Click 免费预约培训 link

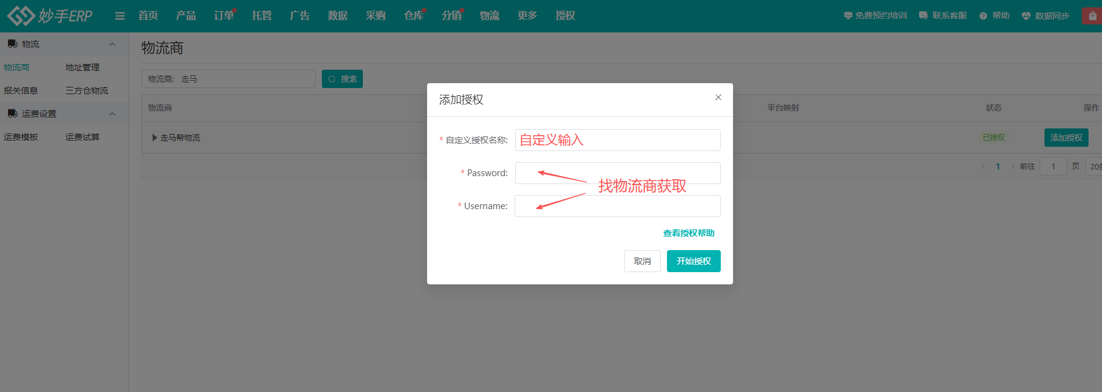tap(876, 16)
